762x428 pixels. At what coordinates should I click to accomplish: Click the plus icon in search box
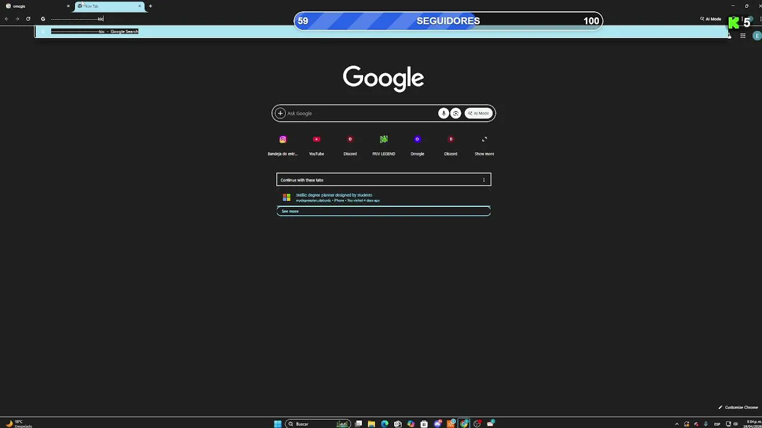[x=280, y=114]
